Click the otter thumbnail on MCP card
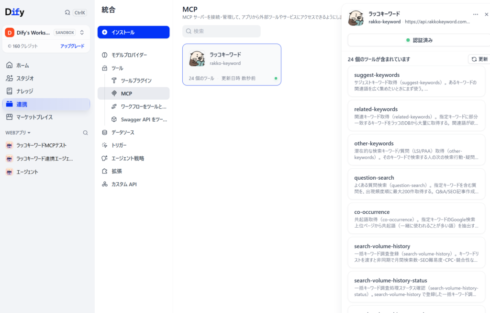The image size is (490, 313). tap(197, 58)
